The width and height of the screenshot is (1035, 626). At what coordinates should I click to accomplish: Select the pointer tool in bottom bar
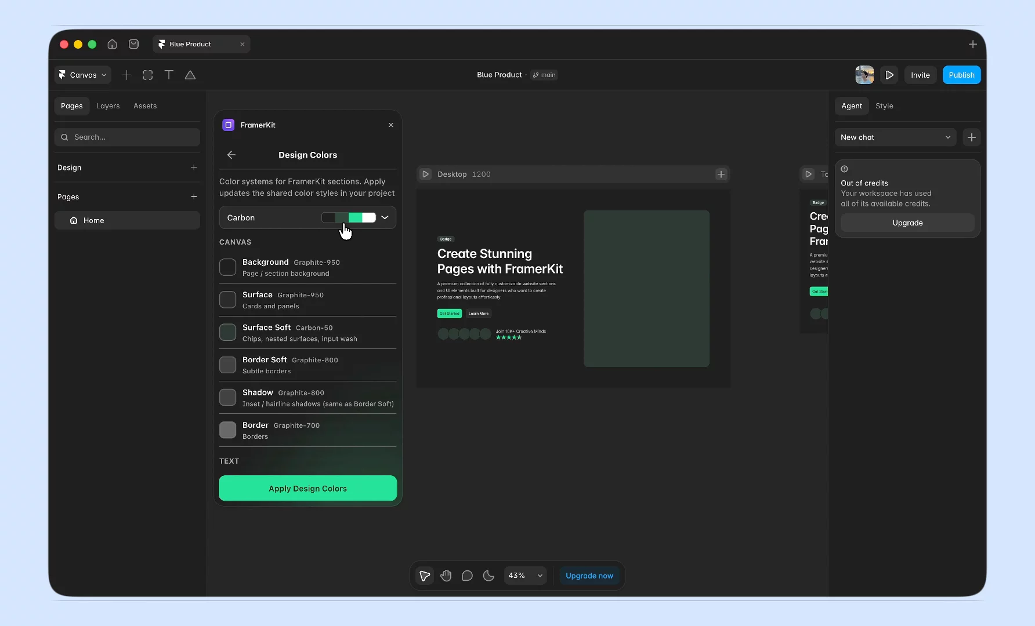(x=425, y=576)
